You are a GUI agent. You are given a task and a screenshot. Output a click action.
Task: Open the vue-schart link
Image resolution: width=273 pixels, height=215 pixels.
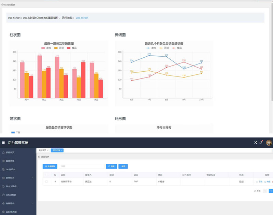point(82,18)
